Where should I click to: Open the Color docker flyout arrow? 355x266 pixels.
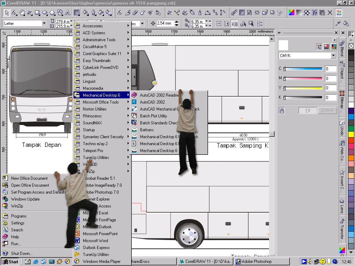(x=335, y=40)
